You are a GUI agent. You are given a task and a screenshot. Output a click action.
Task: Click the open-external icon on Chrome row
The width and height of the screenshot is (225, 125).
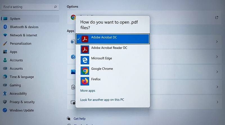click(217, 17)
